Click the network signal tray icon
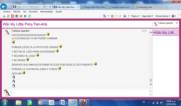The width and height of the screenshot is (181, 106). pos(153,103)
